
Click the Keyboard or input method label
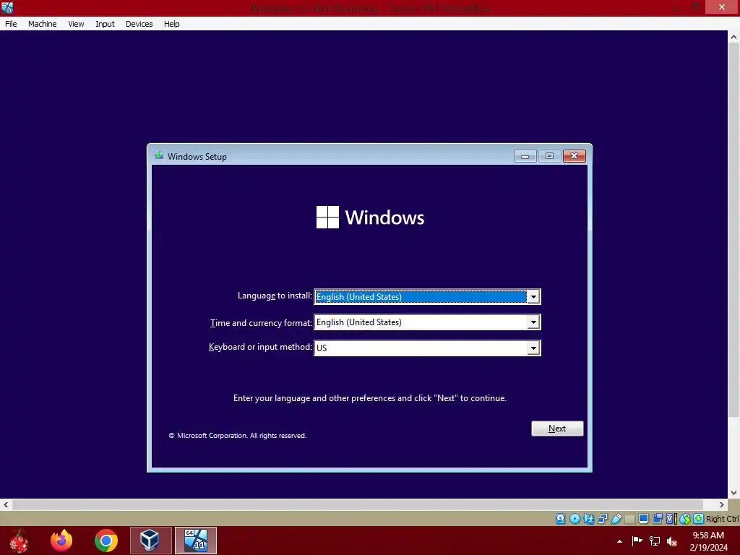[x=260, y=347]
